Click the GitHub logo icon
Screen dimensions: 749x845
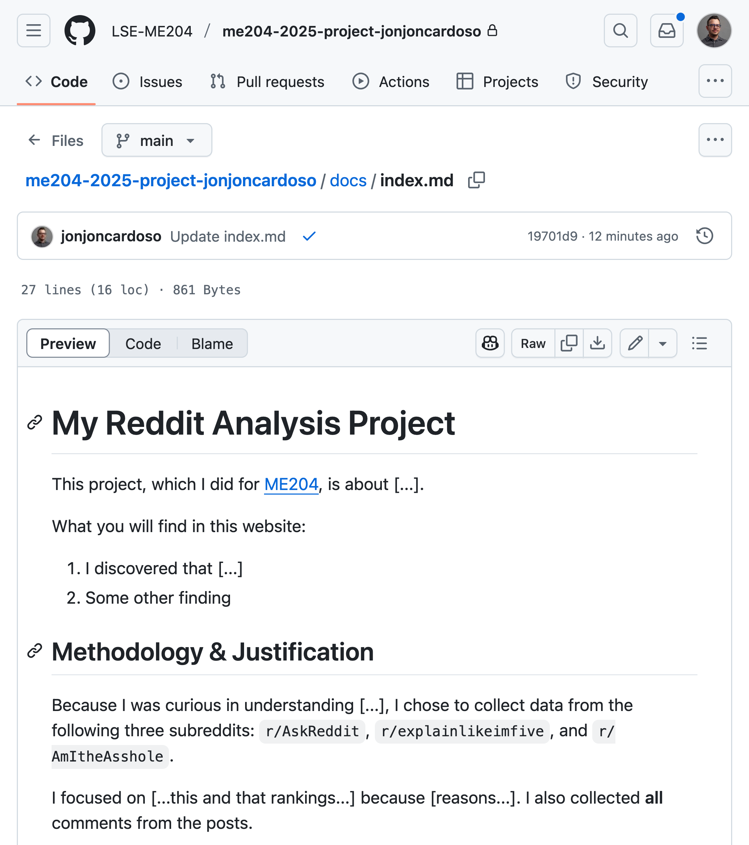[80, 31]
